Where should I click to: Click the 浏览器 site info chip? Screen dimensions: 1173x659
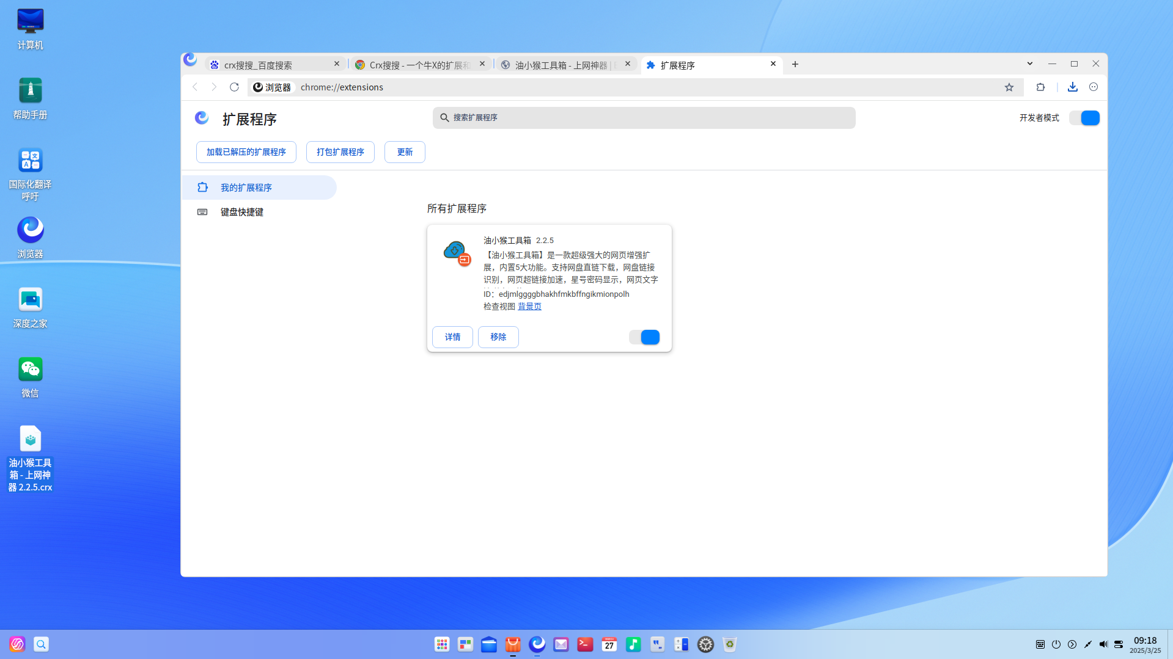(x=273, y=87)
